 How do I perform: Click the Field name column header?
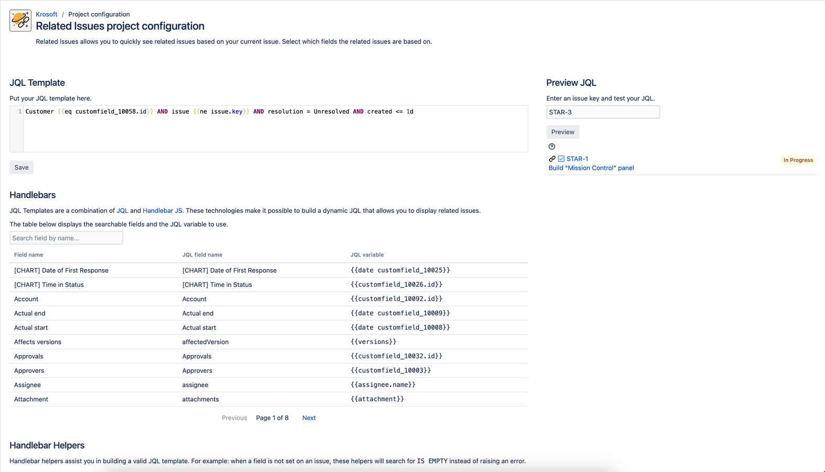pos(29,255)
